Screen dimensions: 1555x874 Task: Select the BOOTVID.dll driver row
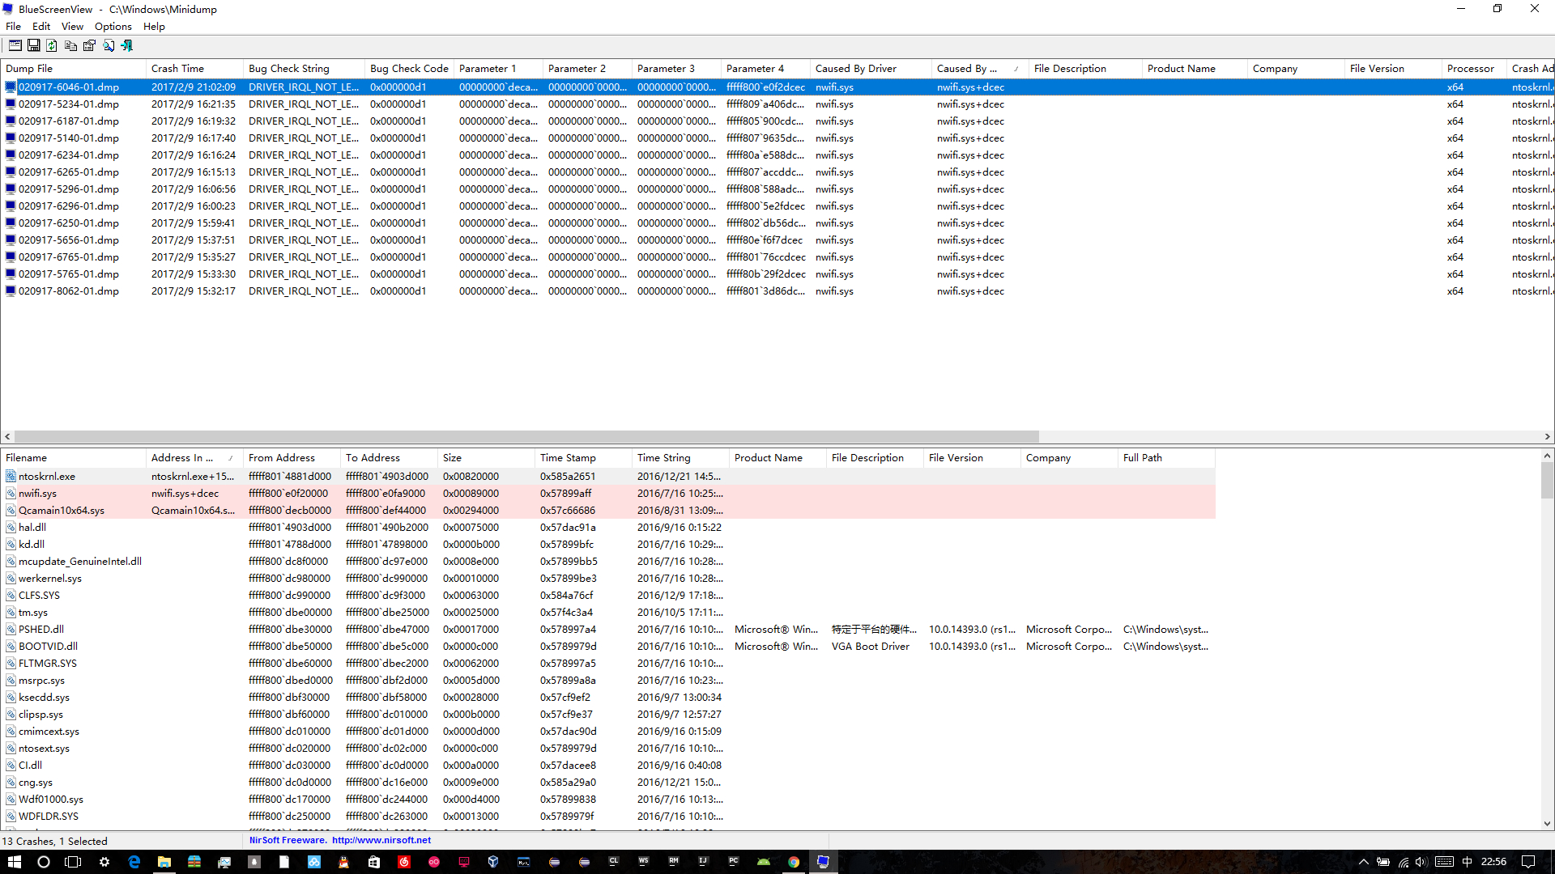tap(607, 647)
